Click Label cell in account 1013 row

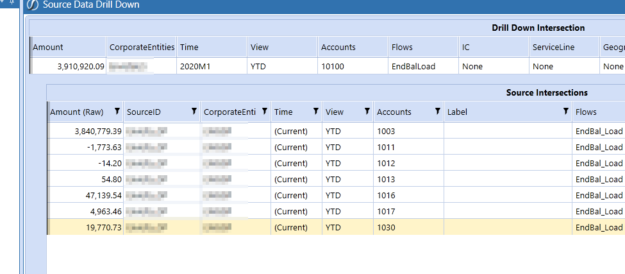coord(508,179)
